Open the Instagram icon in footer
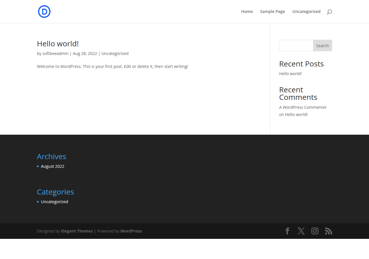The height and width of the screenshot is (259, 369). click(x=315, y=231)
